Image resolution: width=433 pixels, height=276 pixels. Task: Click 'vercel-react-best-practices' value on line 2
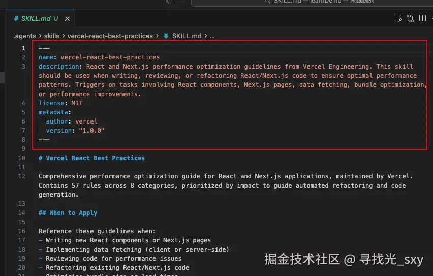pos(110,57)
